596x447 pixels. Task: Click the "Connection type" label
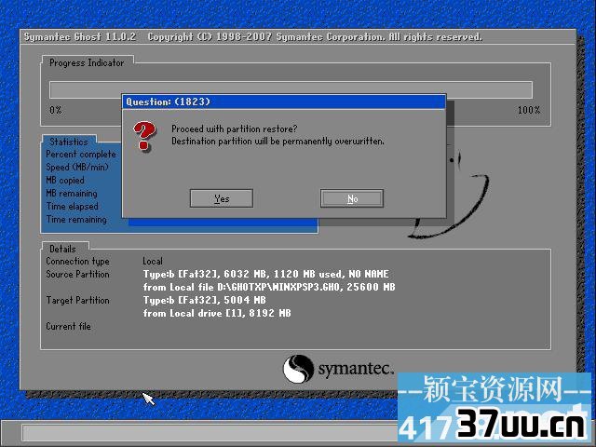pyautogui.click(x=77, y=261)
